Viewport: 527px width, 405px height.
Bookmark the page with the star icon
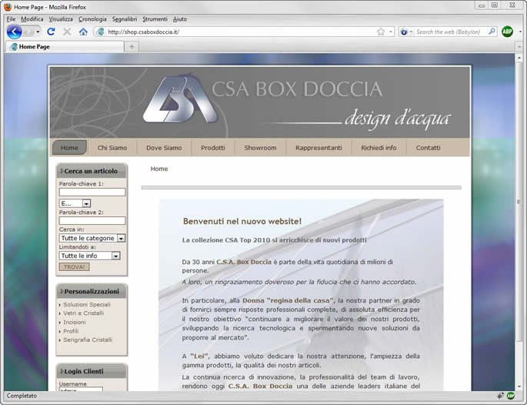coord(381,32)
